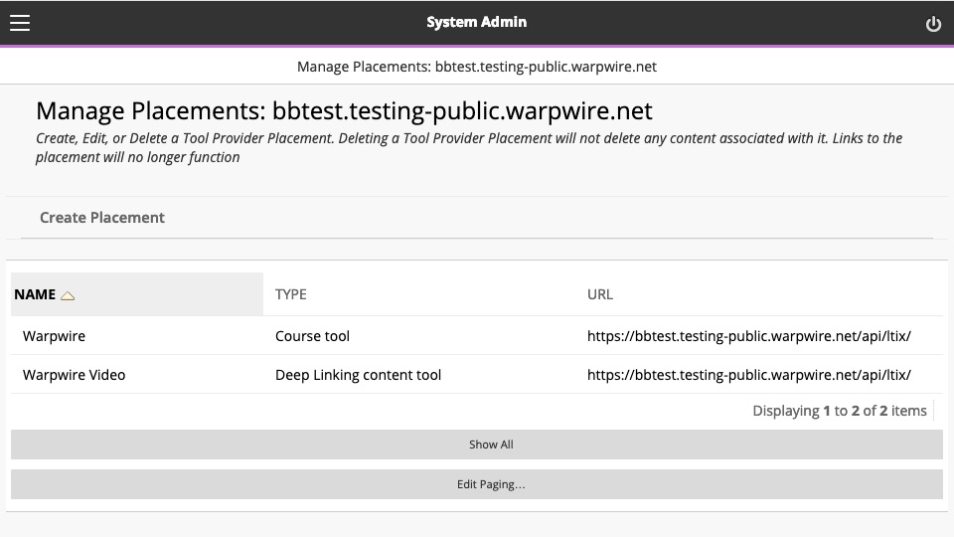
Task: Click the Manage Placements breadcrumb text
Action: pos(477,67)
